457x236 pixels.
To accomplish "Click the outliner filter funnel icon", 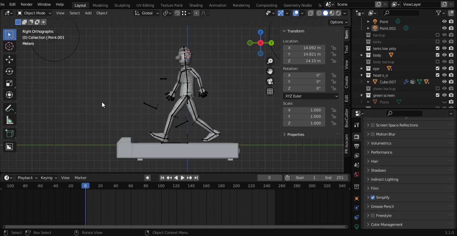I will click(x=439, y=13).
